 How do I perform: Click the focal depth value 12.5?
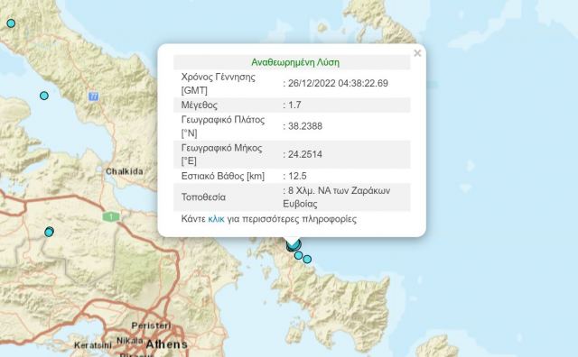[x=297, y=176]
